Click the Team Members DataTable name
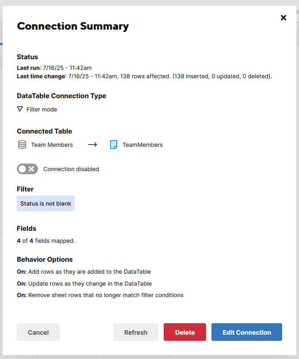The width and height of the screenshot is (299, 359). pos(52,145)
